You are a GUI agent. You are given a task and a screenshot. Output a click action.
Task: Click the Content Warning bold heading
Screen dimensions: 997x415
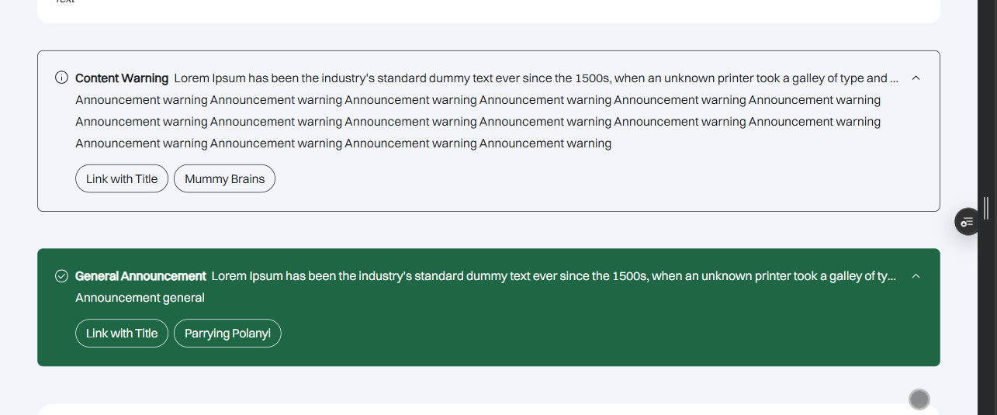click(x=122, y=78)
